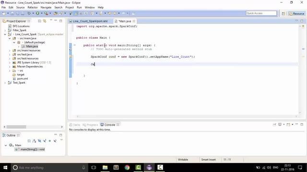307x172 pixels.
Task: Open Chrome from the taskbar
Action: click(x=127, y=168)
